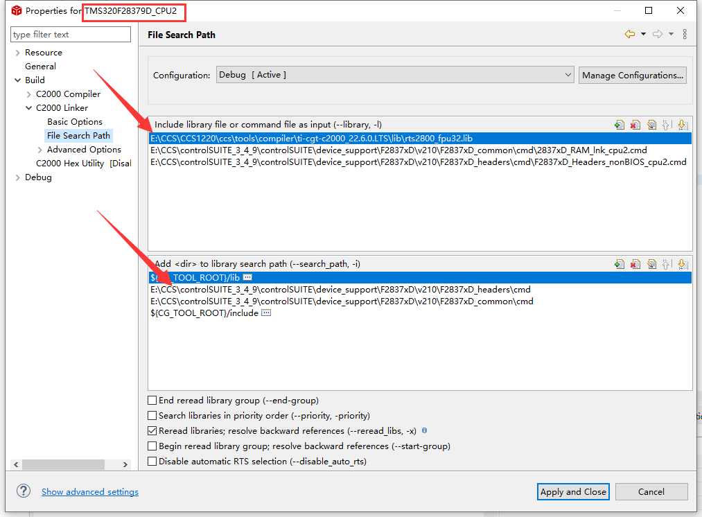702x517 pixels.
Task: Click the type filter text field
Action: [x=71, y=35]
